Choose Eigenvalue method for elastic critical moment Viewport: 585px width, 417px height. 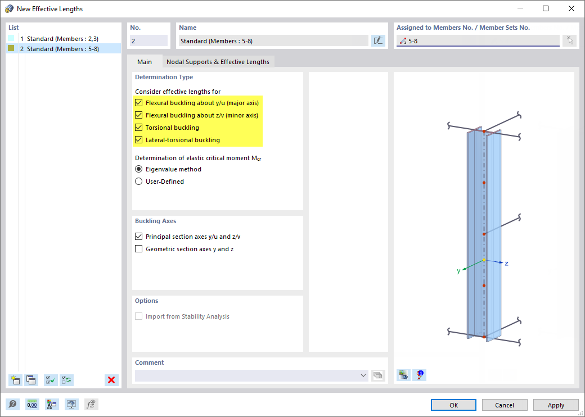point(138,169)
